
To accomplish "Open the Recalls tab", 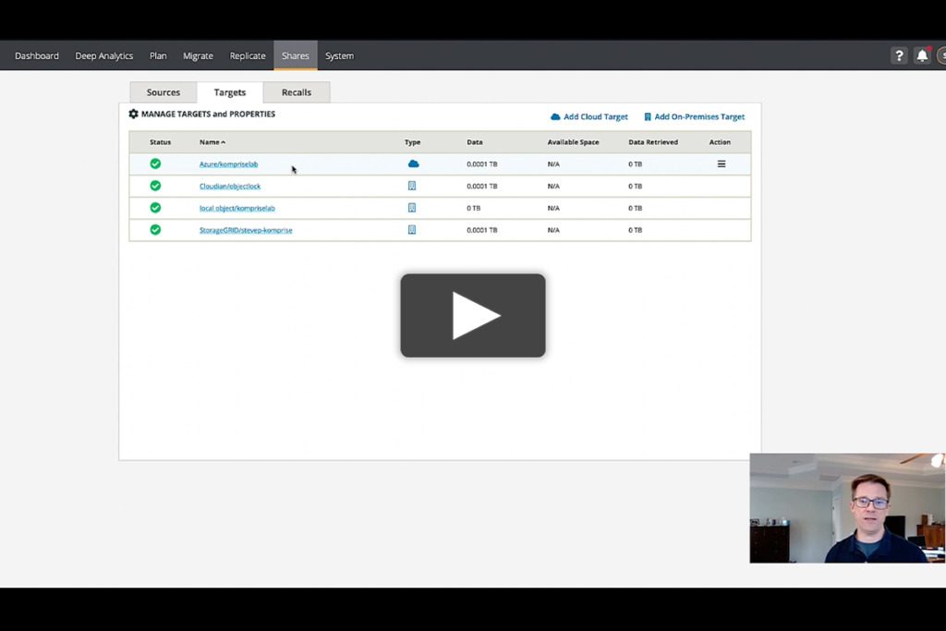I will point(297,91).
